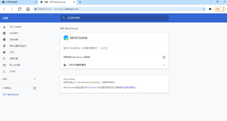Open the Chromium link
The width and height of the screenshot is (227, 121).
click(x=93, y=87)
